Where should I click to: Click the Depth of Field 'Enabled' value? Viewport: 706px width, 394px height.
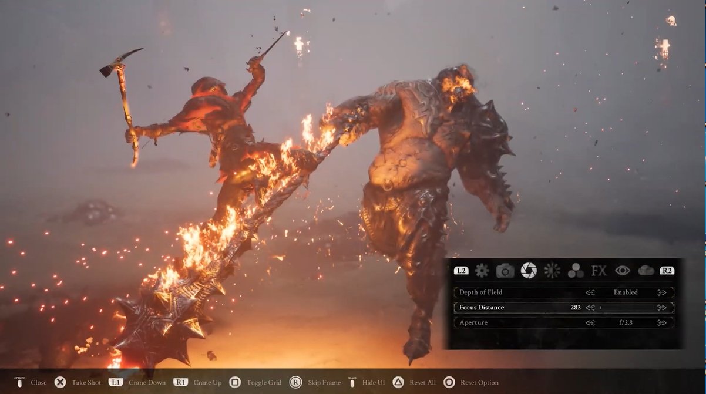[x=626, y=292]
